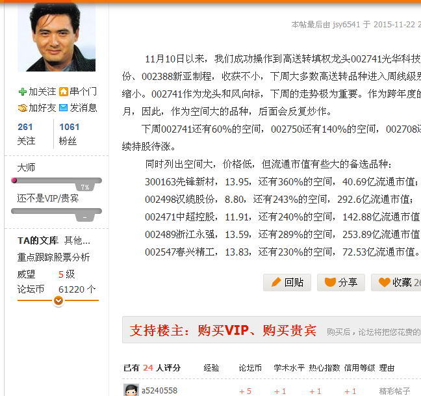Click 学术水平 column header

[x=289, y=367]
